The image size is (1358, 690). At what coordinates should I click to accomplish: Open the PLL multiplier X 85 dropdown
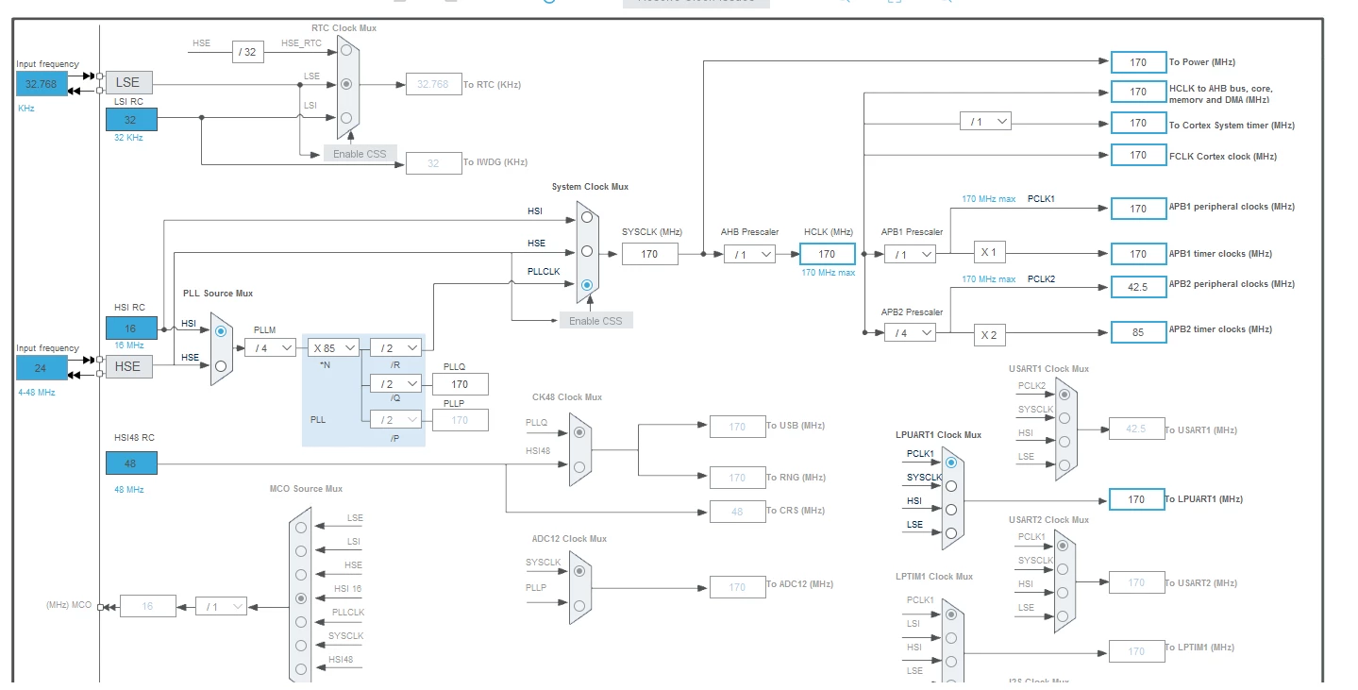tap(333, 347)
